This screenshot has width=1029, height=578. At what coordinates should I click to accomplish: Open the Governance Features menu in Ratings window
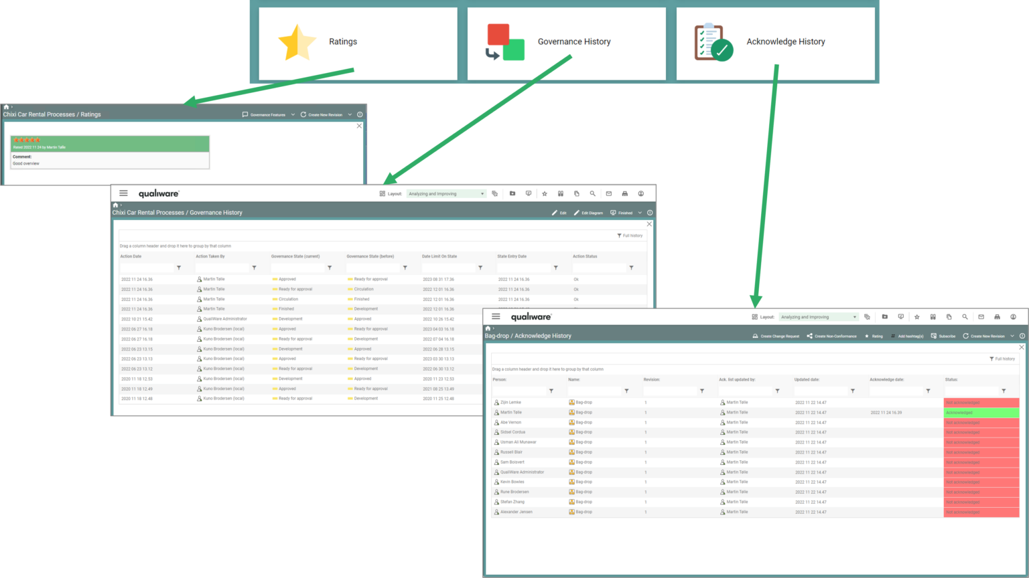pos(267,114)
